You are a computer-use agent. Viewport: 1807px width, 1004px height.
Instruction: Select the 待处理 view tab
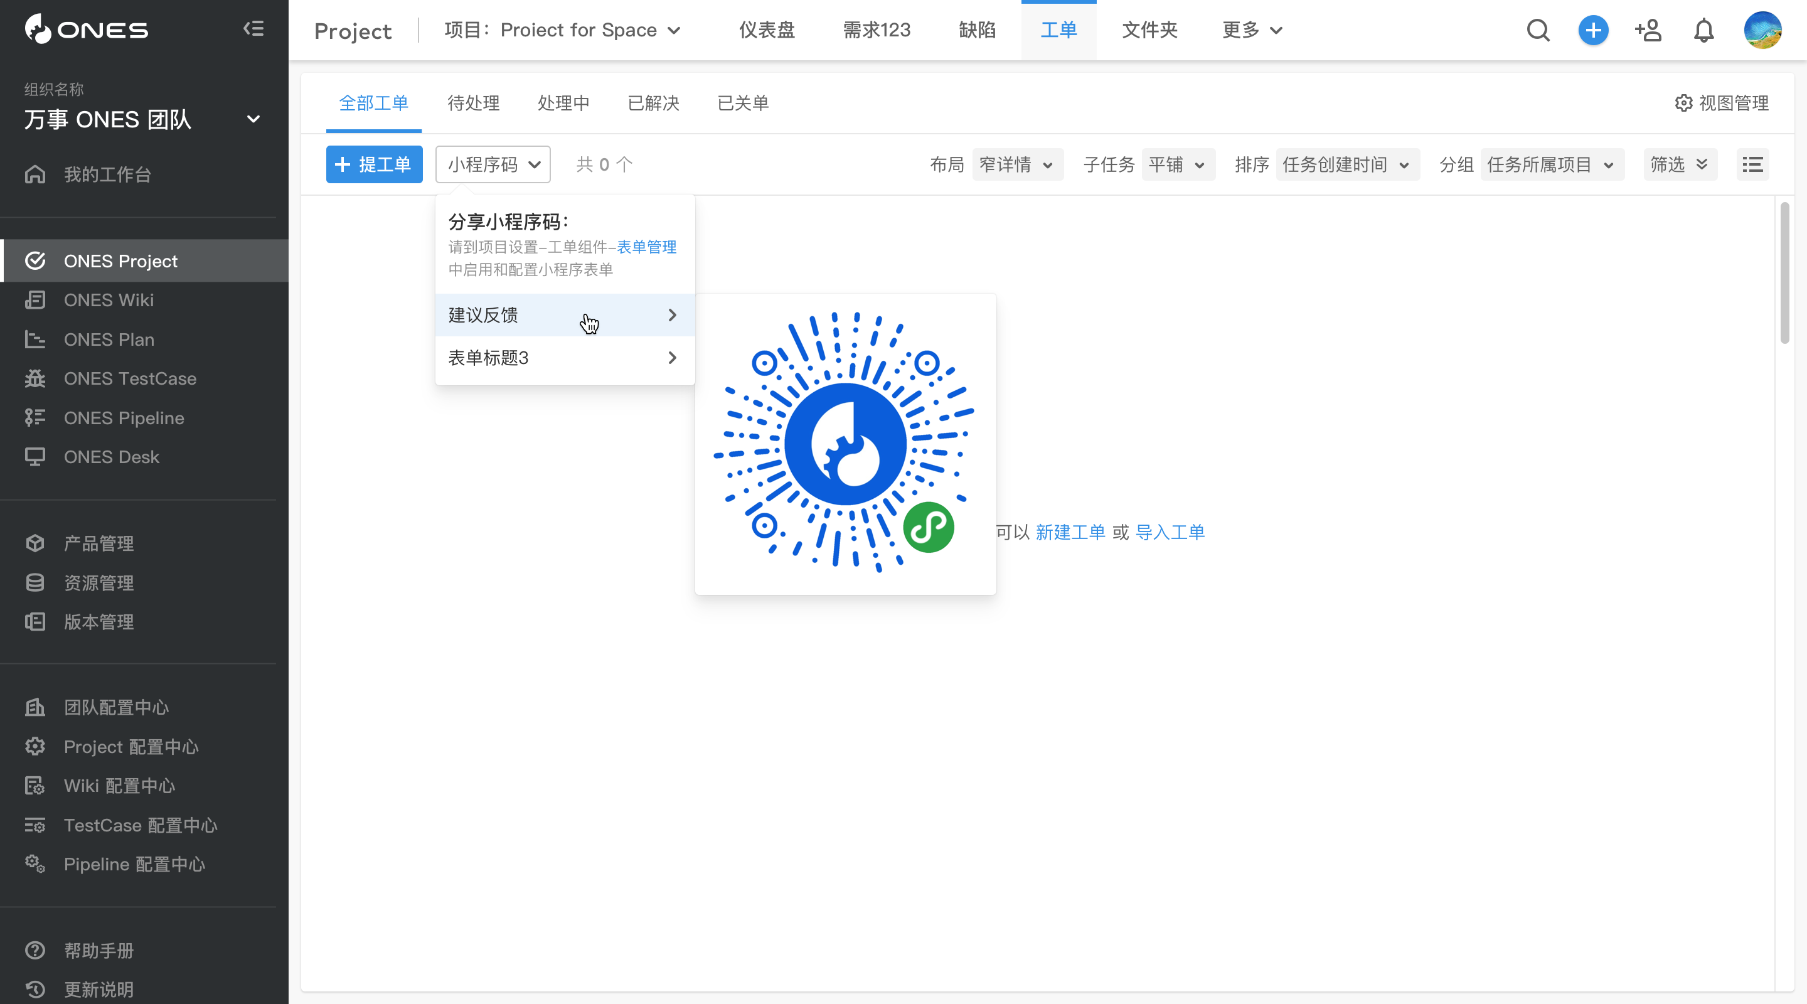474,103
